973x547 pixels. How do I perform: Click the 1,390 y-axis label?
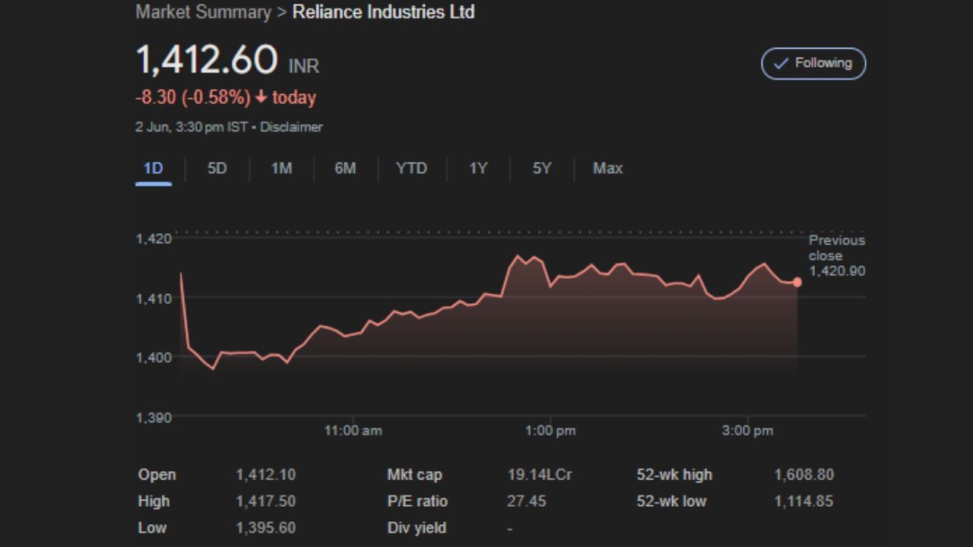pyautogui.click(x=154, y=417)
